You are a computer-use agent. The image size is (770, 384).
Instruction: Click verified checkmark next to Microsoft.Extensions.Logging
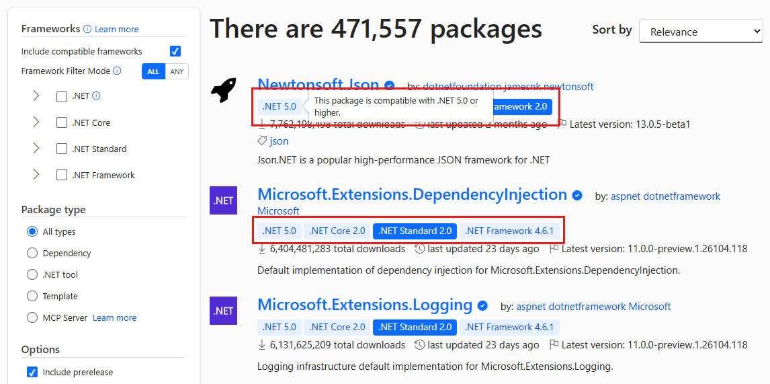click(x=482, y=306)
